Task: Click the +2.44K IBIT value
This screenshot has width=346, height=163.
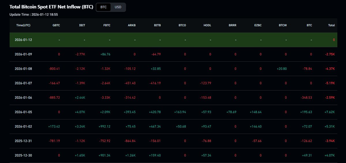Action: click(80, 98)
